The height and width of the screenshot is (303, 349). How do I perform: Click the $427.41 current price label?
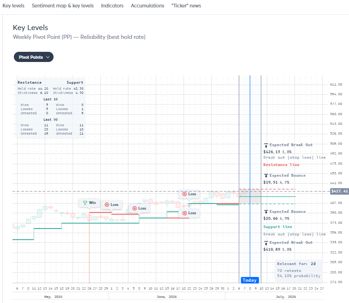click(339, 191)
